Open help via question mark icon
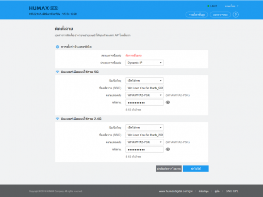 click(236, 14)
